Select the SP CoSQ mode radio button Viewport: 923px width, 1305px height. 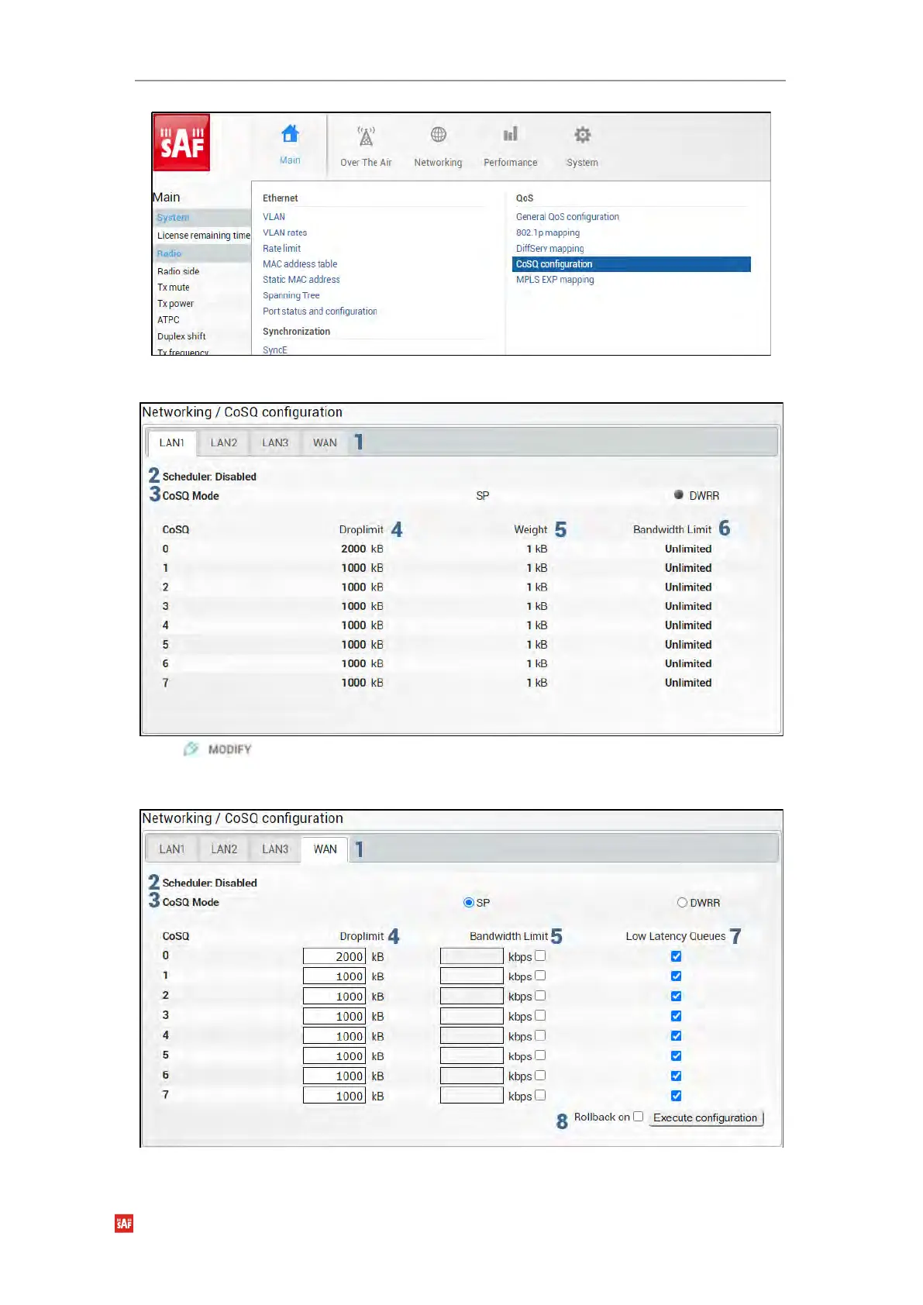click(x=468, y=902)
